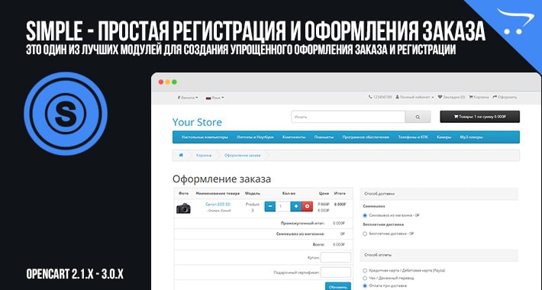Click the quantity input field
Image resolution: width=542 pixels, height=290 pixels.
tap(282, 206)
